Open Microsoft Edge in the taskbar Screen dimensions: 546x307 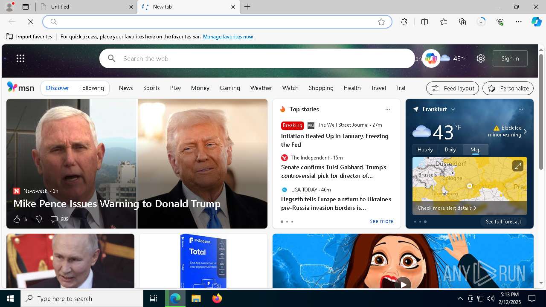[x=175, y=298]
